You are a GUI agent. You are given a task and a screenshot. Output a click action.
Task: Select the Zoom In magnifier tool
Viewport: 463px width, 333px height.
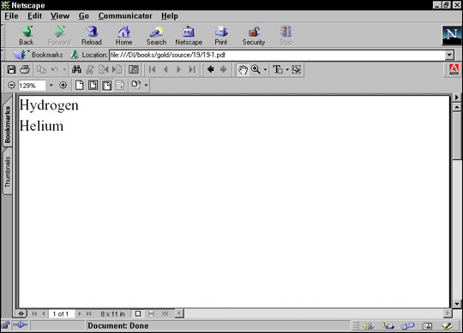pos(256,69)
